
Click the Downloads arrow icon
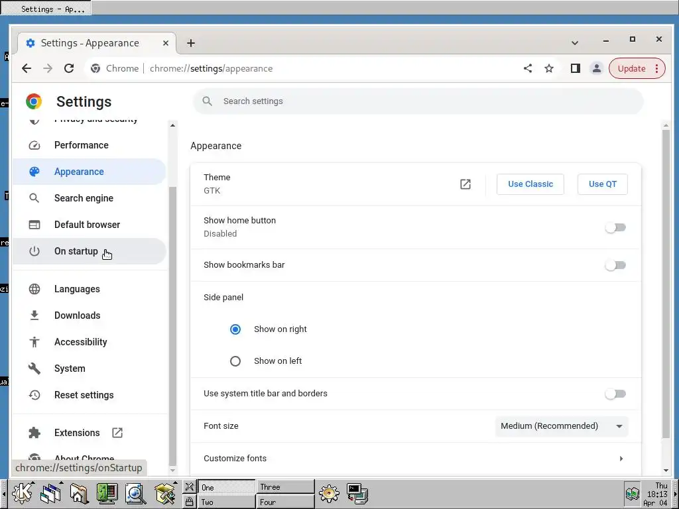[34, 315]
